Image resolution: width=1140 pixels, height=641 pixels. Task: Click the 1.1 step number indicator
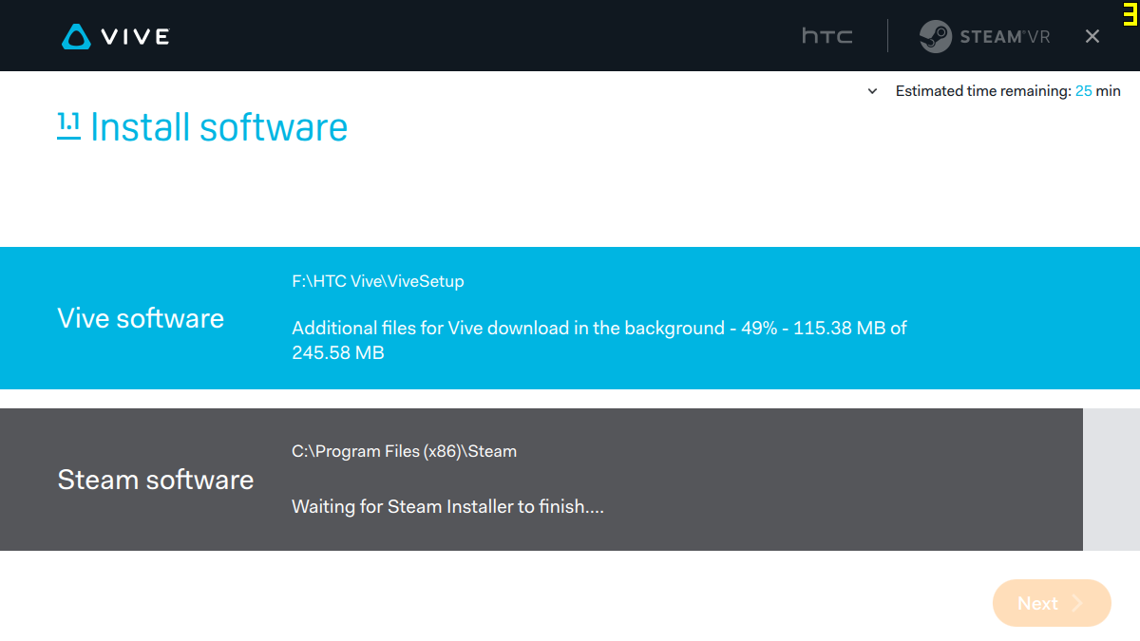pyautogui.click(x=68, y=125)
